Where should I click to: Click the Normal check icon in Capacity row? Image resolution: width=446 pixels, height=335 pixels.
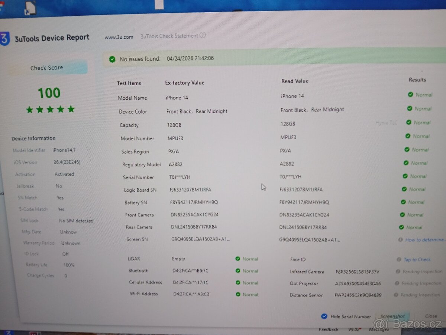point(408,122)
